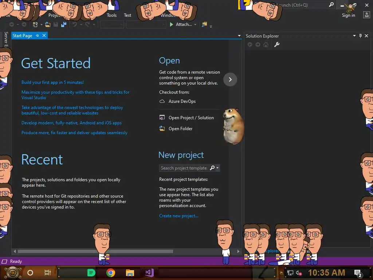Pin the Solution Explorer panel with pushpin icon
Viewport: 373px width, 280px height.
[x=360, y=36]
